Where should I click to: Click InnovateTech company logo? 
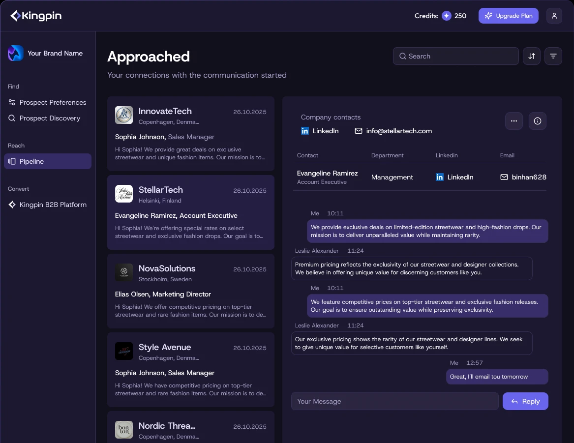pyautogui.click(x=124, y=115)
